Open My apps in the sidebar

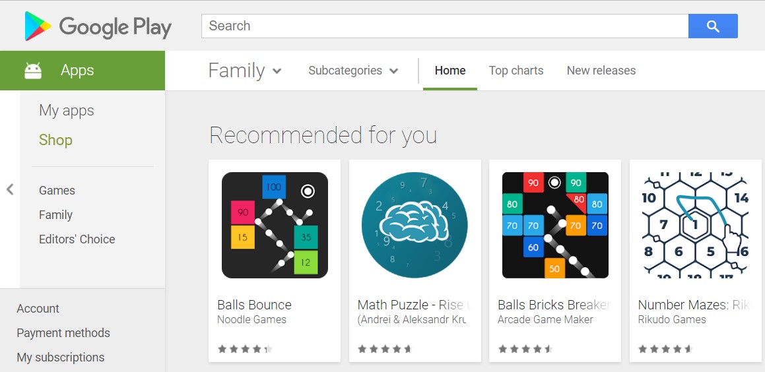pos(67,111)
